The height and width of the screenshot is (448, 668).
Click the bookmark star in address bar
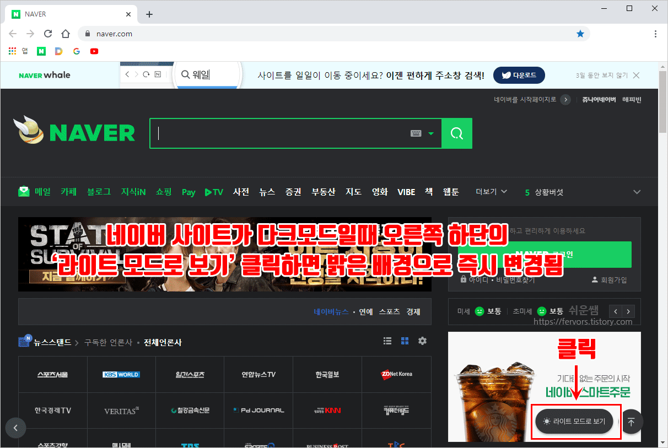click(580, 34)
